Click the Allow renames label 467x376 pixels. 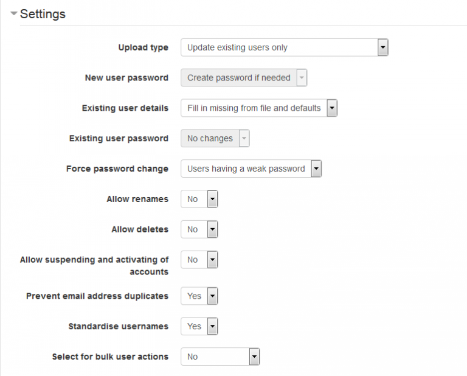[x=137, y=199]
